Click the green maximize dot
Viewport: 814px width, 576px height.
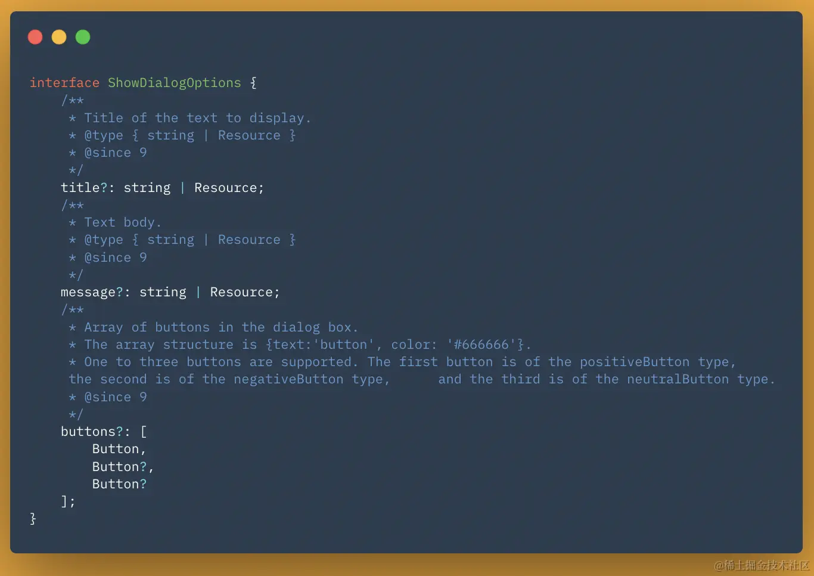(83, 37)
